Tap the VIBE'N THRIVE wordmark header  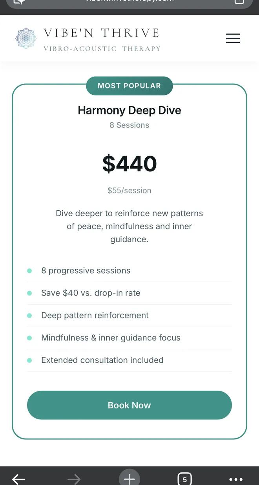[x=101, y=33]
